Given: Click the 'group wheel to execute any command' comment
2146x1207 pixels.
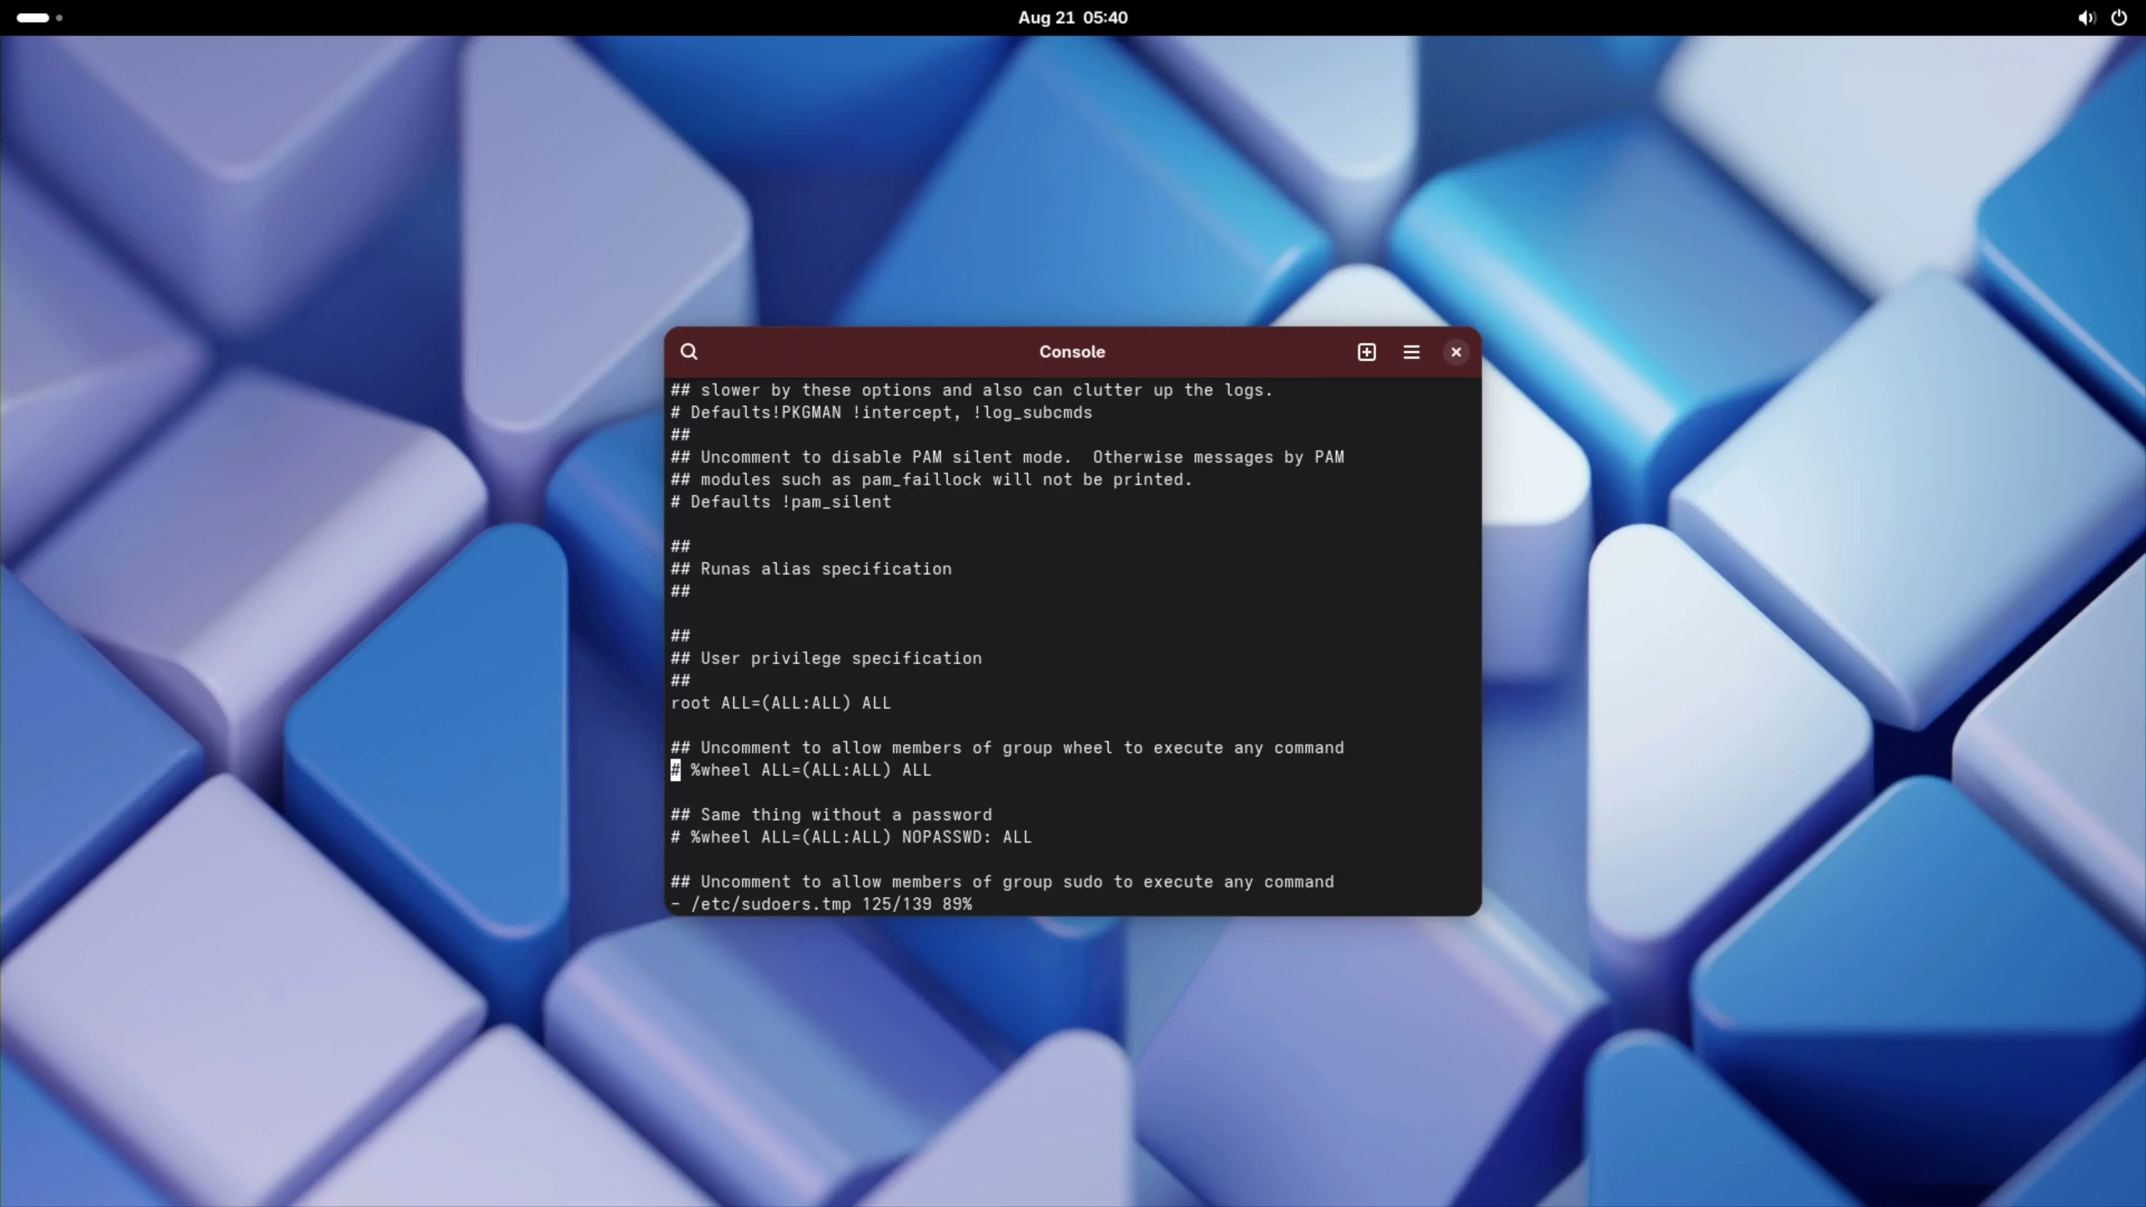Looking at the screenshot, I should [1007, 748].
